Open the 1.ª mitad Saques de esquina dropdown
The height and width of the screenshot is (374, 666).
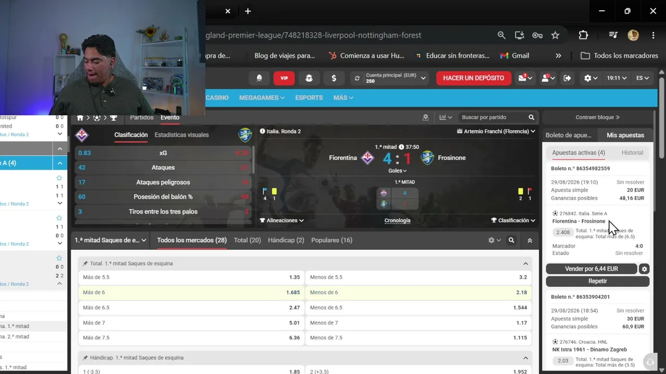(x=110, y=241)
